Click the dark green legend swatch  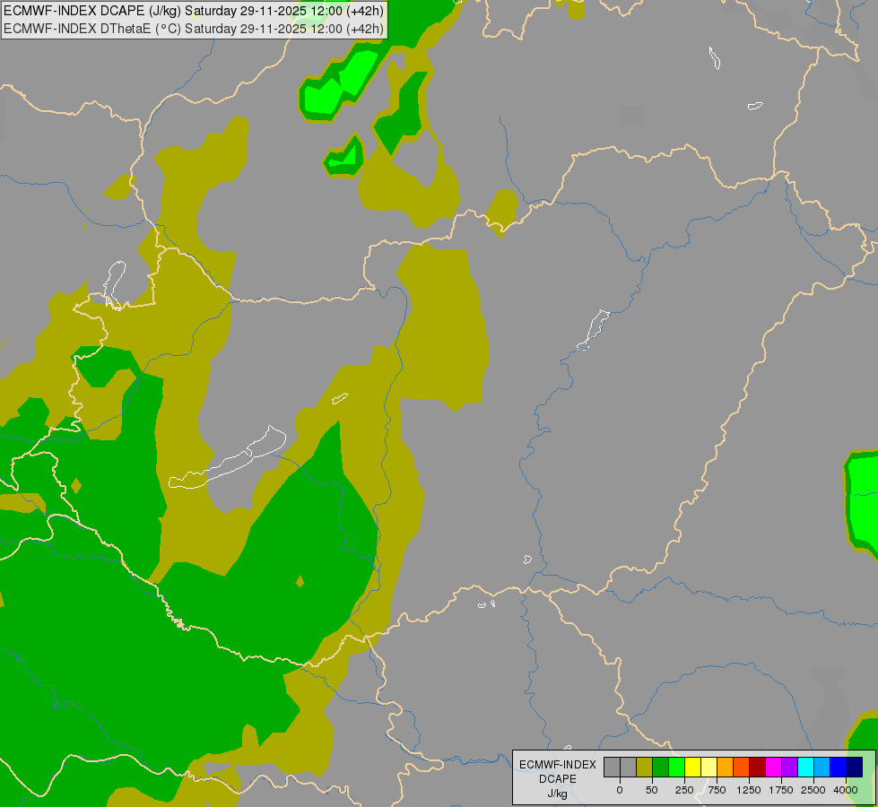[x=661, y=767]
